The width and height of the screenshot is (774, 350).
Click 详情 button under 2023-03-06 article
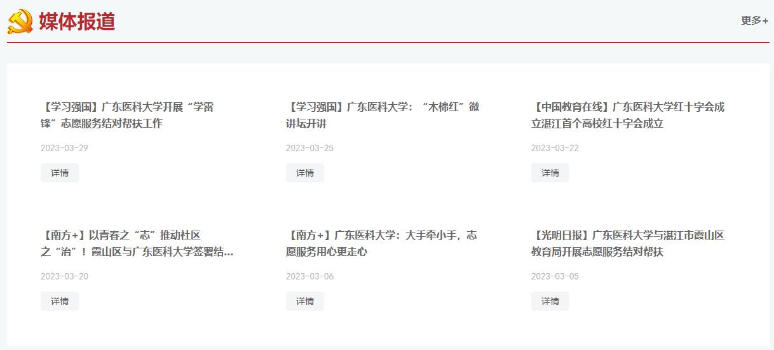point(305,301)
